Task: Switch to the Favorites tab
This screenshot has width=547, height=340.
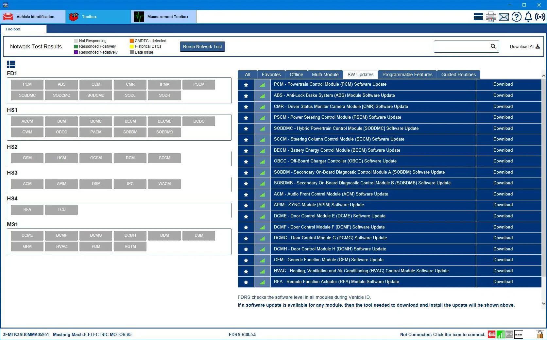Action: click(x=271, y=75)
